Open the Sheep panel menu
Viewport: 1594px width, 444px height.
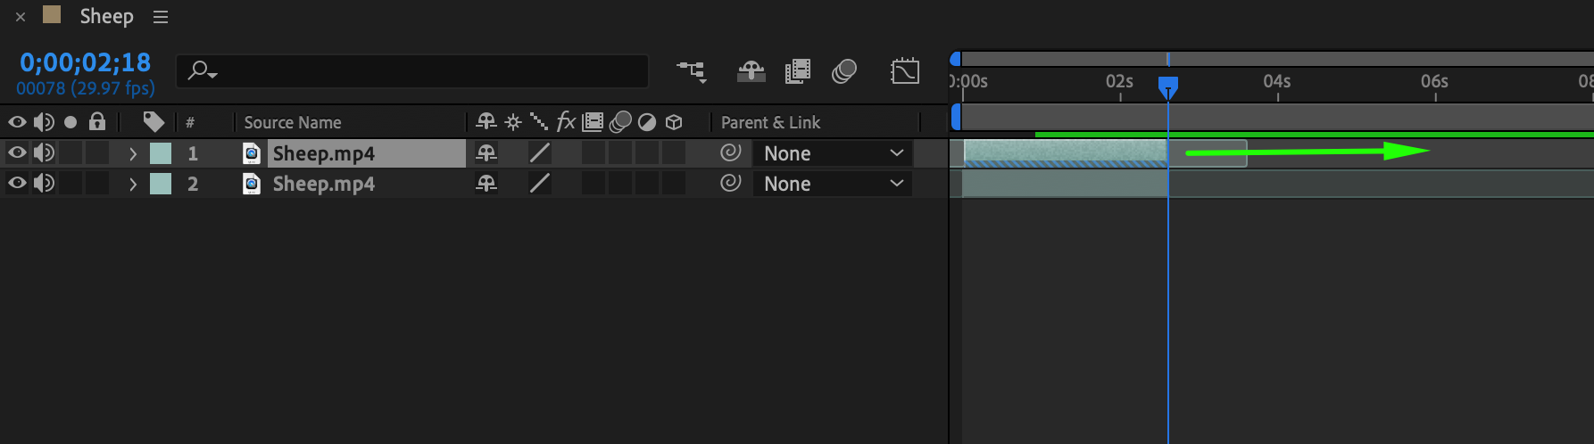(161, 17)
